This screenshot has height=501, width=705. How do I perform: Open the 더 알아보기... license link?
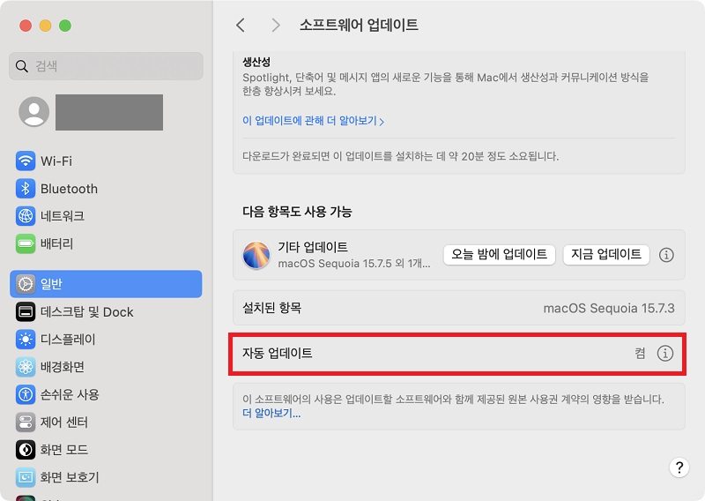pyautogui.click(x=271, y=413)
